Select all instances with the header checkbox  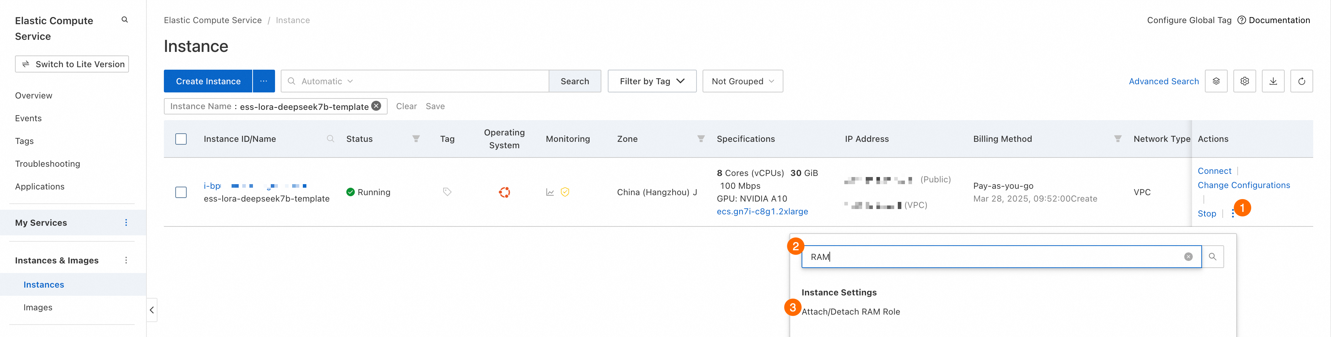181,139
